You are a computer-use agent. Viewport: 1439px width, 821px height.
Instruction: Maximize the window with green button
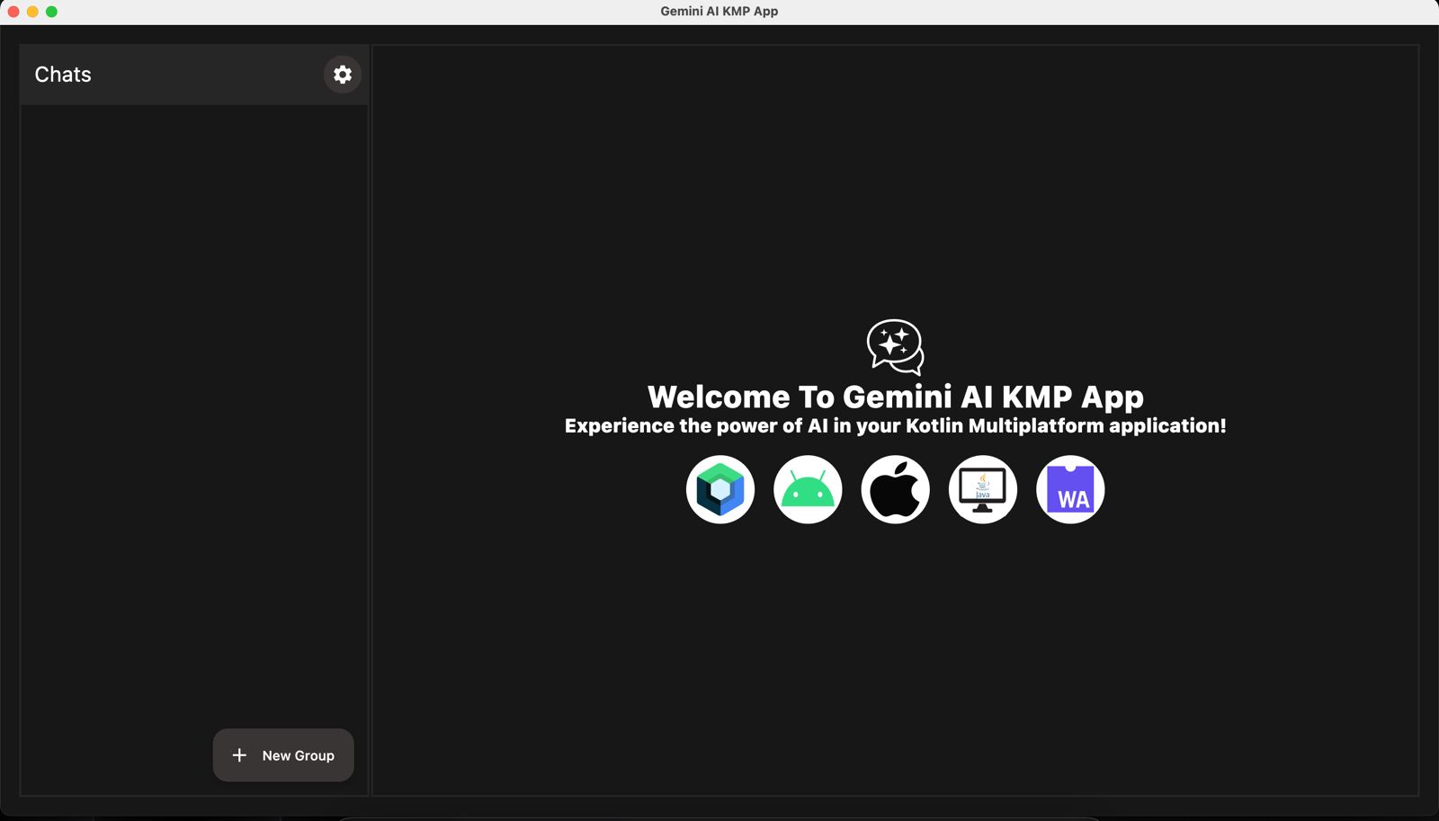click(51, 12)
